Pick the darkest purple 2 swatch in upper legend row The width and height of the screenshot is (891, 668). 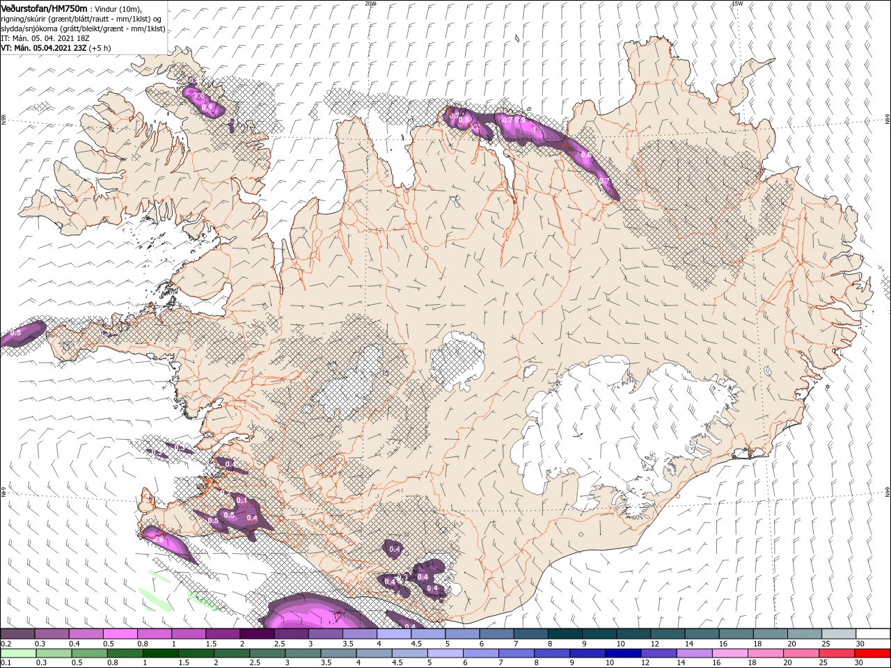tap(257, 634)
